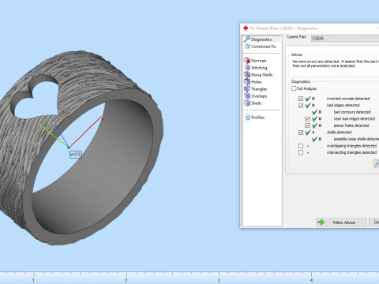
Task: Toggle shells detected checkbox
Action: point(301,133)
